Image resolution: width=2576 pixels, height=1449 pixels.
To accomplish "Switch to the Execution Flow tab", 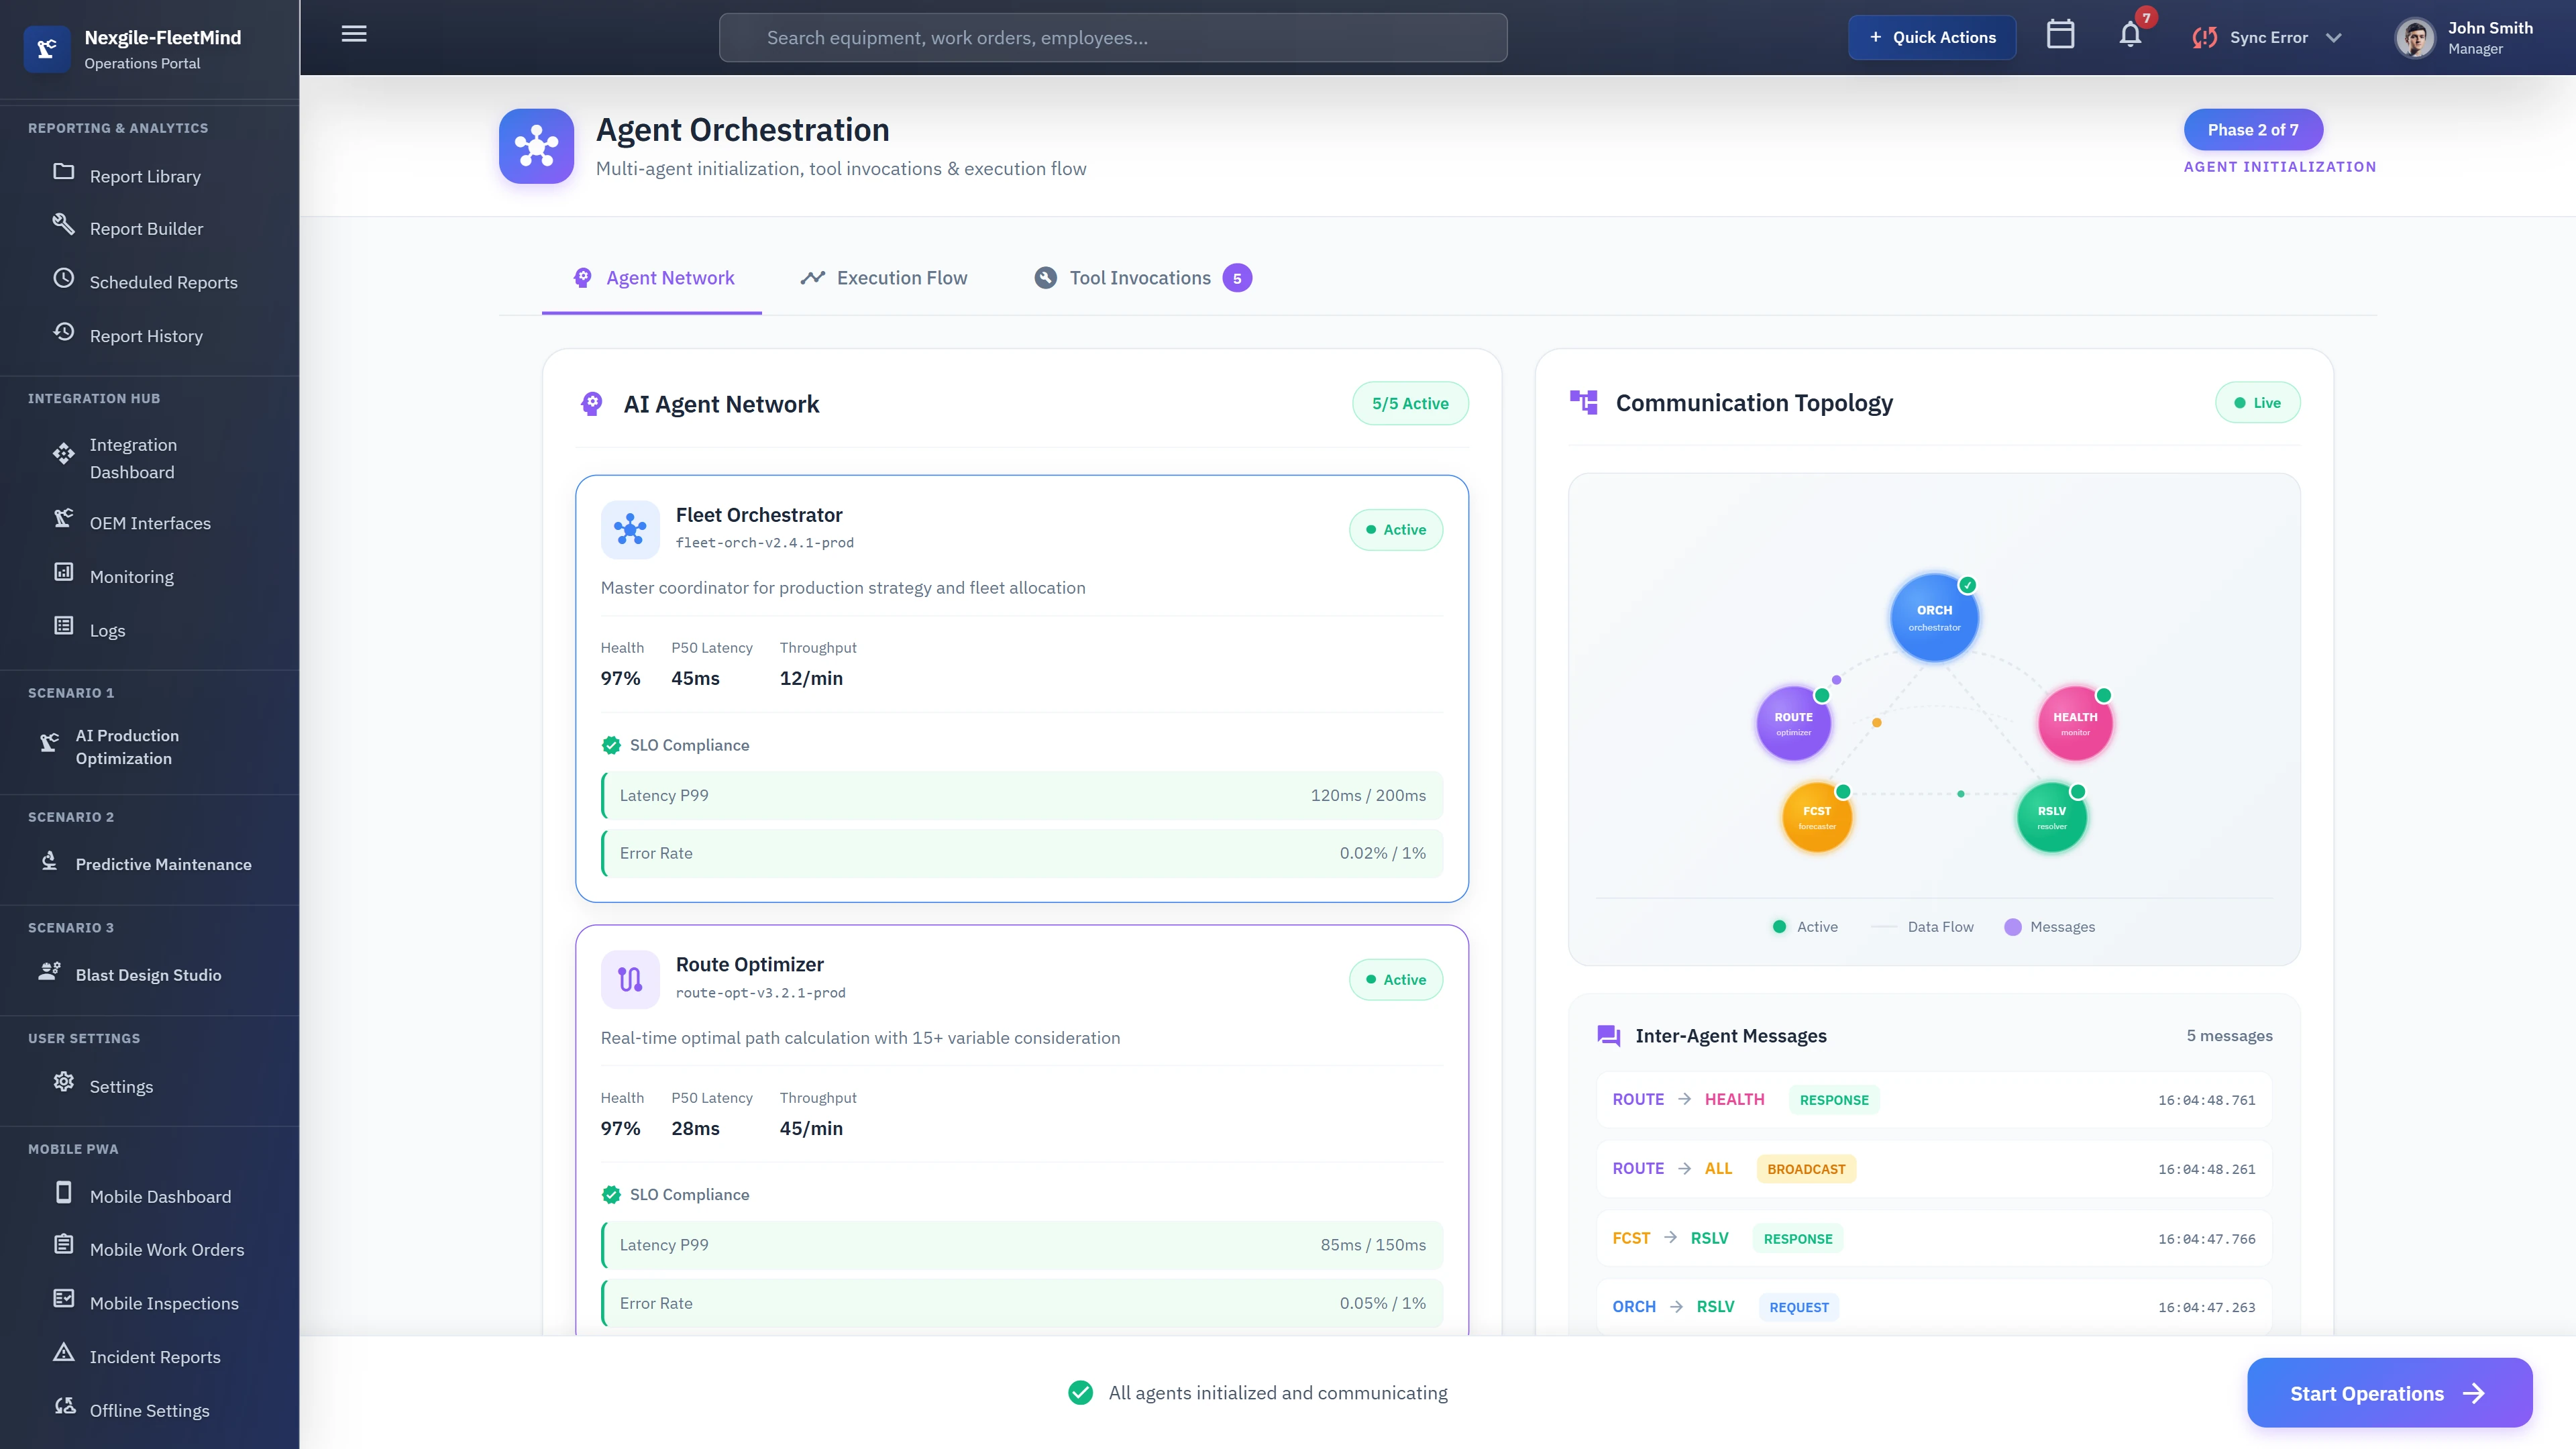I will coord(883,278).
